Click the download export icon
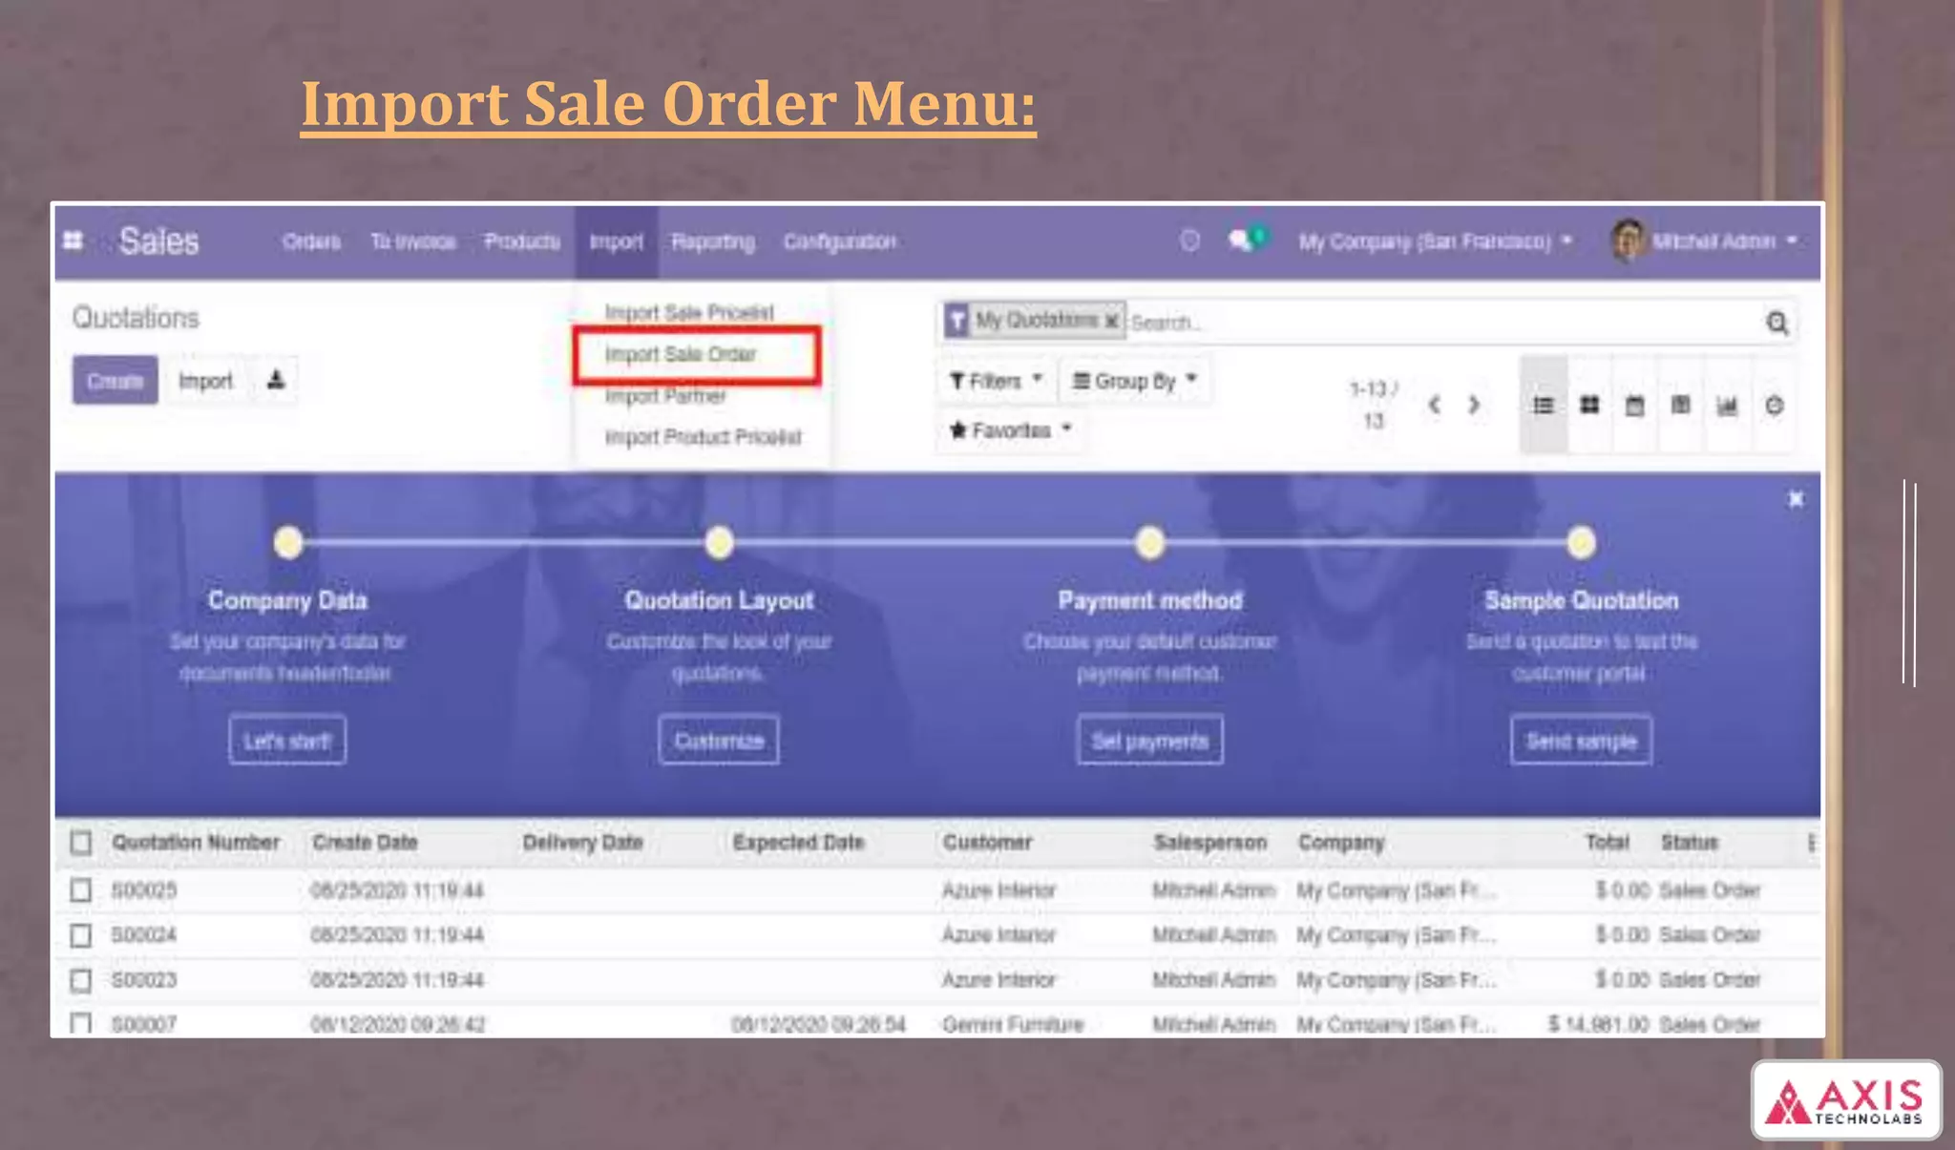1955x1150 pixels. 276,380
